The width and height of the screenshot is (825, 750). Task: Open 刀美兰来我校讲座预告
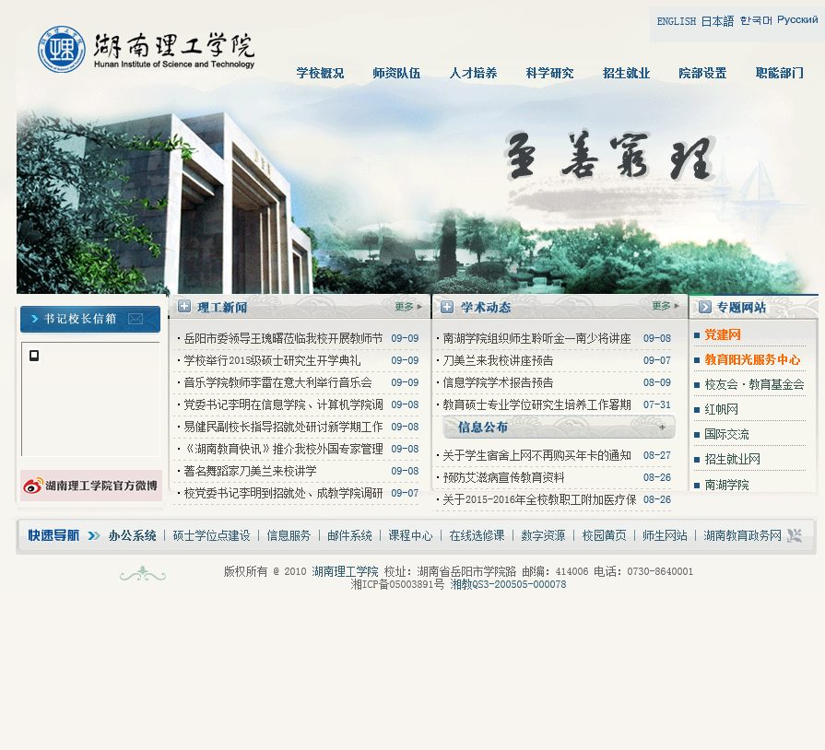point(498,360)
